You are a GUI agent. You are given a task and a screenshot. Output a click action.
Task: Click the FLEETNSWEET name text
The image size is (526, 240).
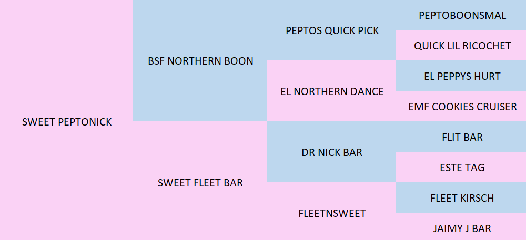pos(332,213)
